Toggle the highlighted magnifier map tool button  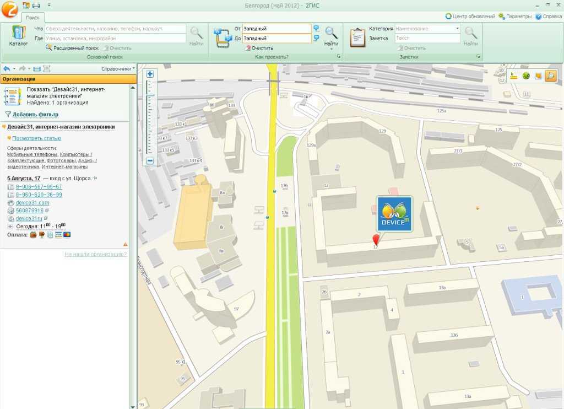(x=550, y=76)
